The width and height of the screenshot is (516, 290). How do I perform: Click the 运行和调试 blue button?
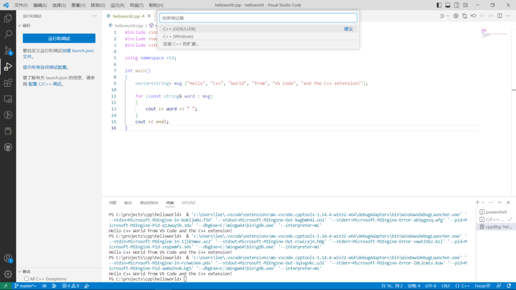tap(59, 38)
